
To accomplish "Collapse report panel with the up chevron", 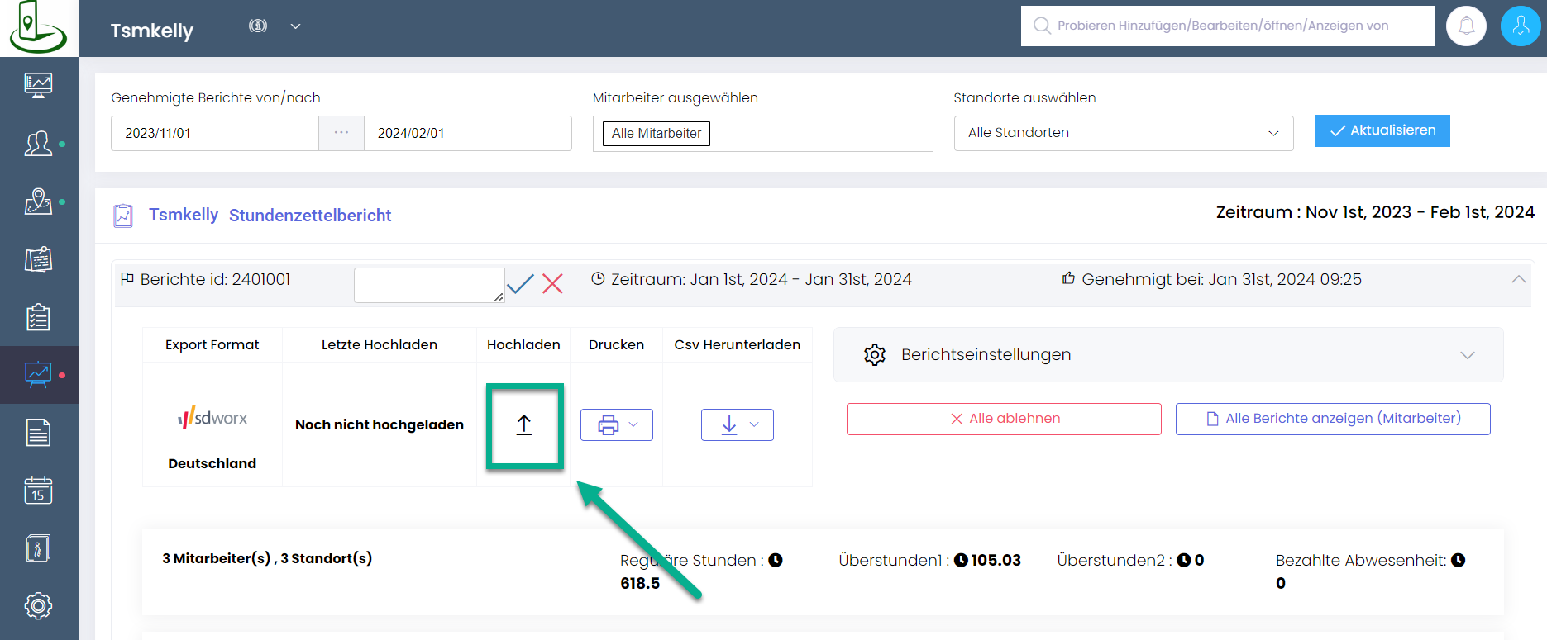I will (x=1518, y=279).
